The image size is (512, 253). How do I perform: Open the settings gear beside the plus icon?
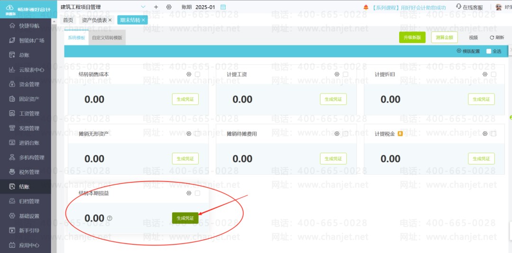[169, 7]
